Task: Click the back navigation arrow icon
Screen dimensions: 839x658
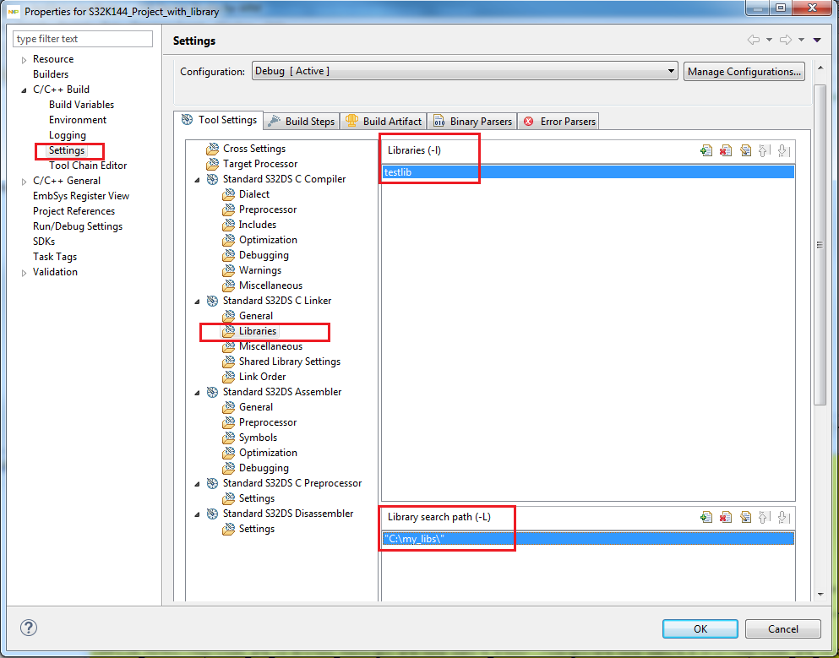Action: click(754, 40)
